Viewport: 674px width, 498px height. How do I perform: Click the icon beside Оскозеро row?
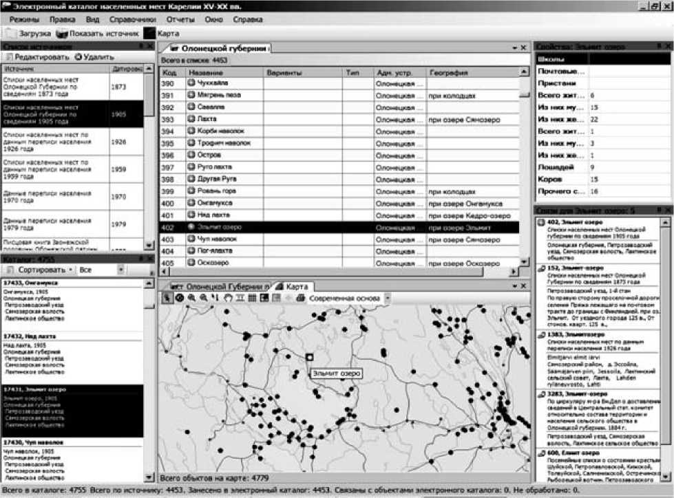pos(191,262)
